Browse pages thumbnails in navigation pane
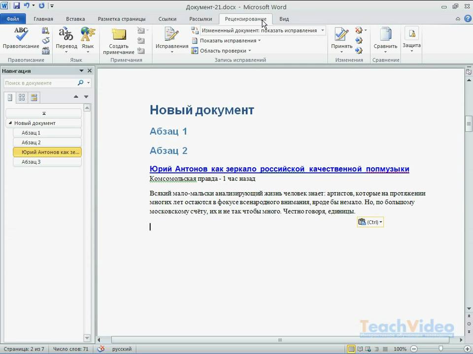The width and height of the screenshot is (473, 354). pos(22,97)
